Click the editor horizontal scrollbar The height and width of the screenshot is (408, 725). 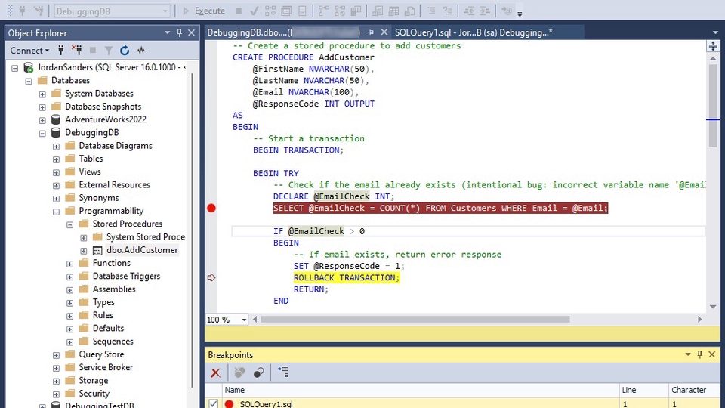pos(415,320)
